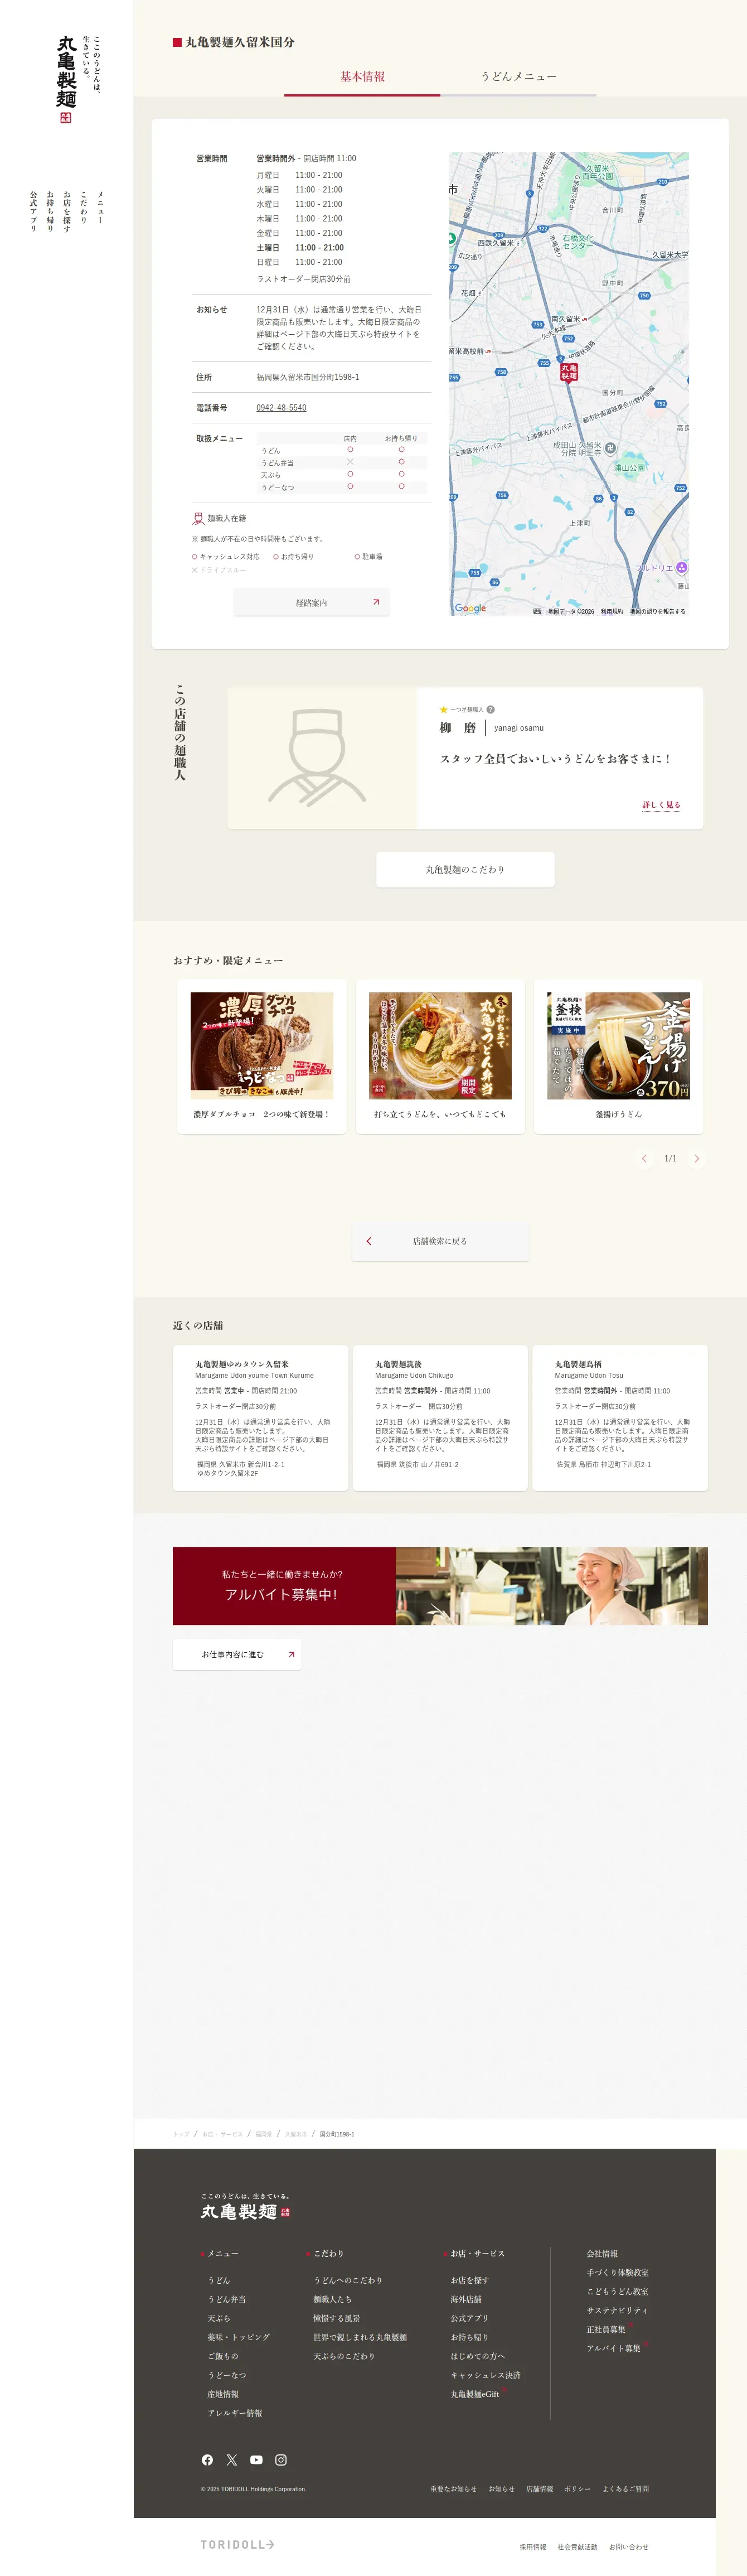Viewport: 747px width, 2576px height.
Task: Click 地図の誤りを報告する on the map
Action: tap(657, 611)
